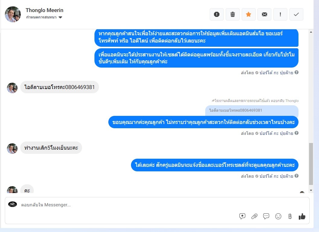This screenshot has width=319, height=232.
Task: Mark conversation as spam with alert icon
Action: tap(217, 14)
